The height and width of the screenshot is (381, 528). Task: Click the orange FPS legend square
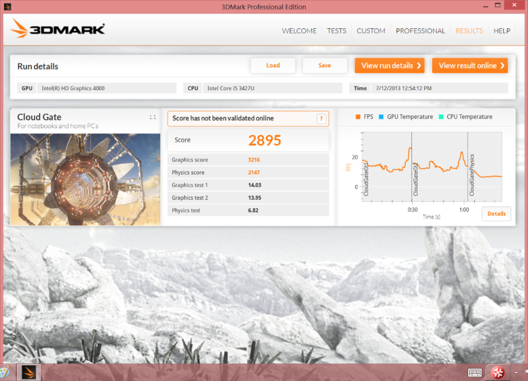pyautogui.click(x=358, y=117)
